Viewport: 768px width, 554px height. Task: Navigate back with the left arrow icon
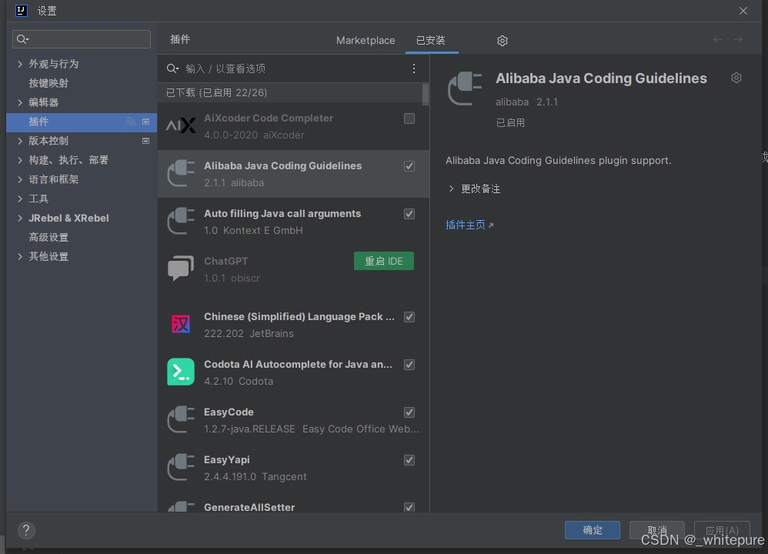point(717,39)
